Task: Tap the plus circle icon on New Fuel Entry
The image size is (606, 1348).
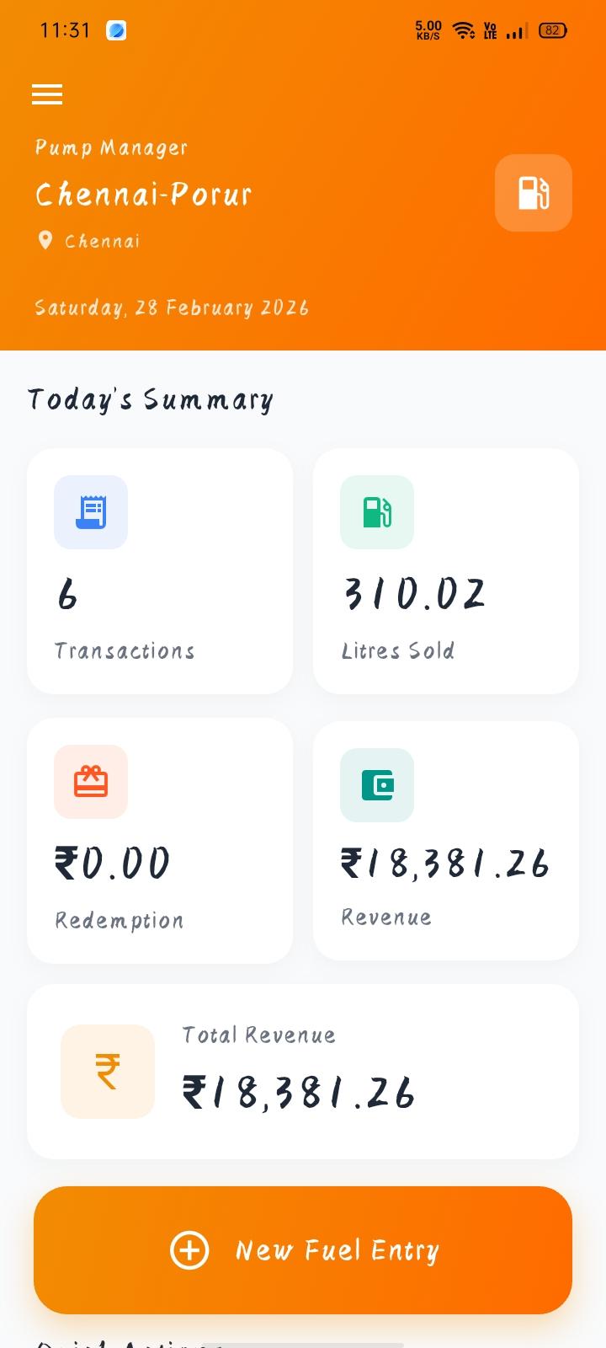Action: pos(189,1249)
